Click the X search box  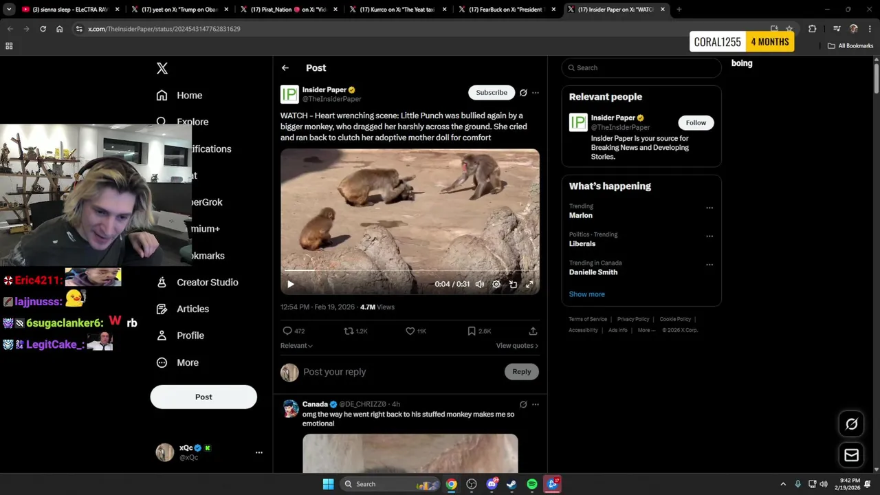(641, 67)
